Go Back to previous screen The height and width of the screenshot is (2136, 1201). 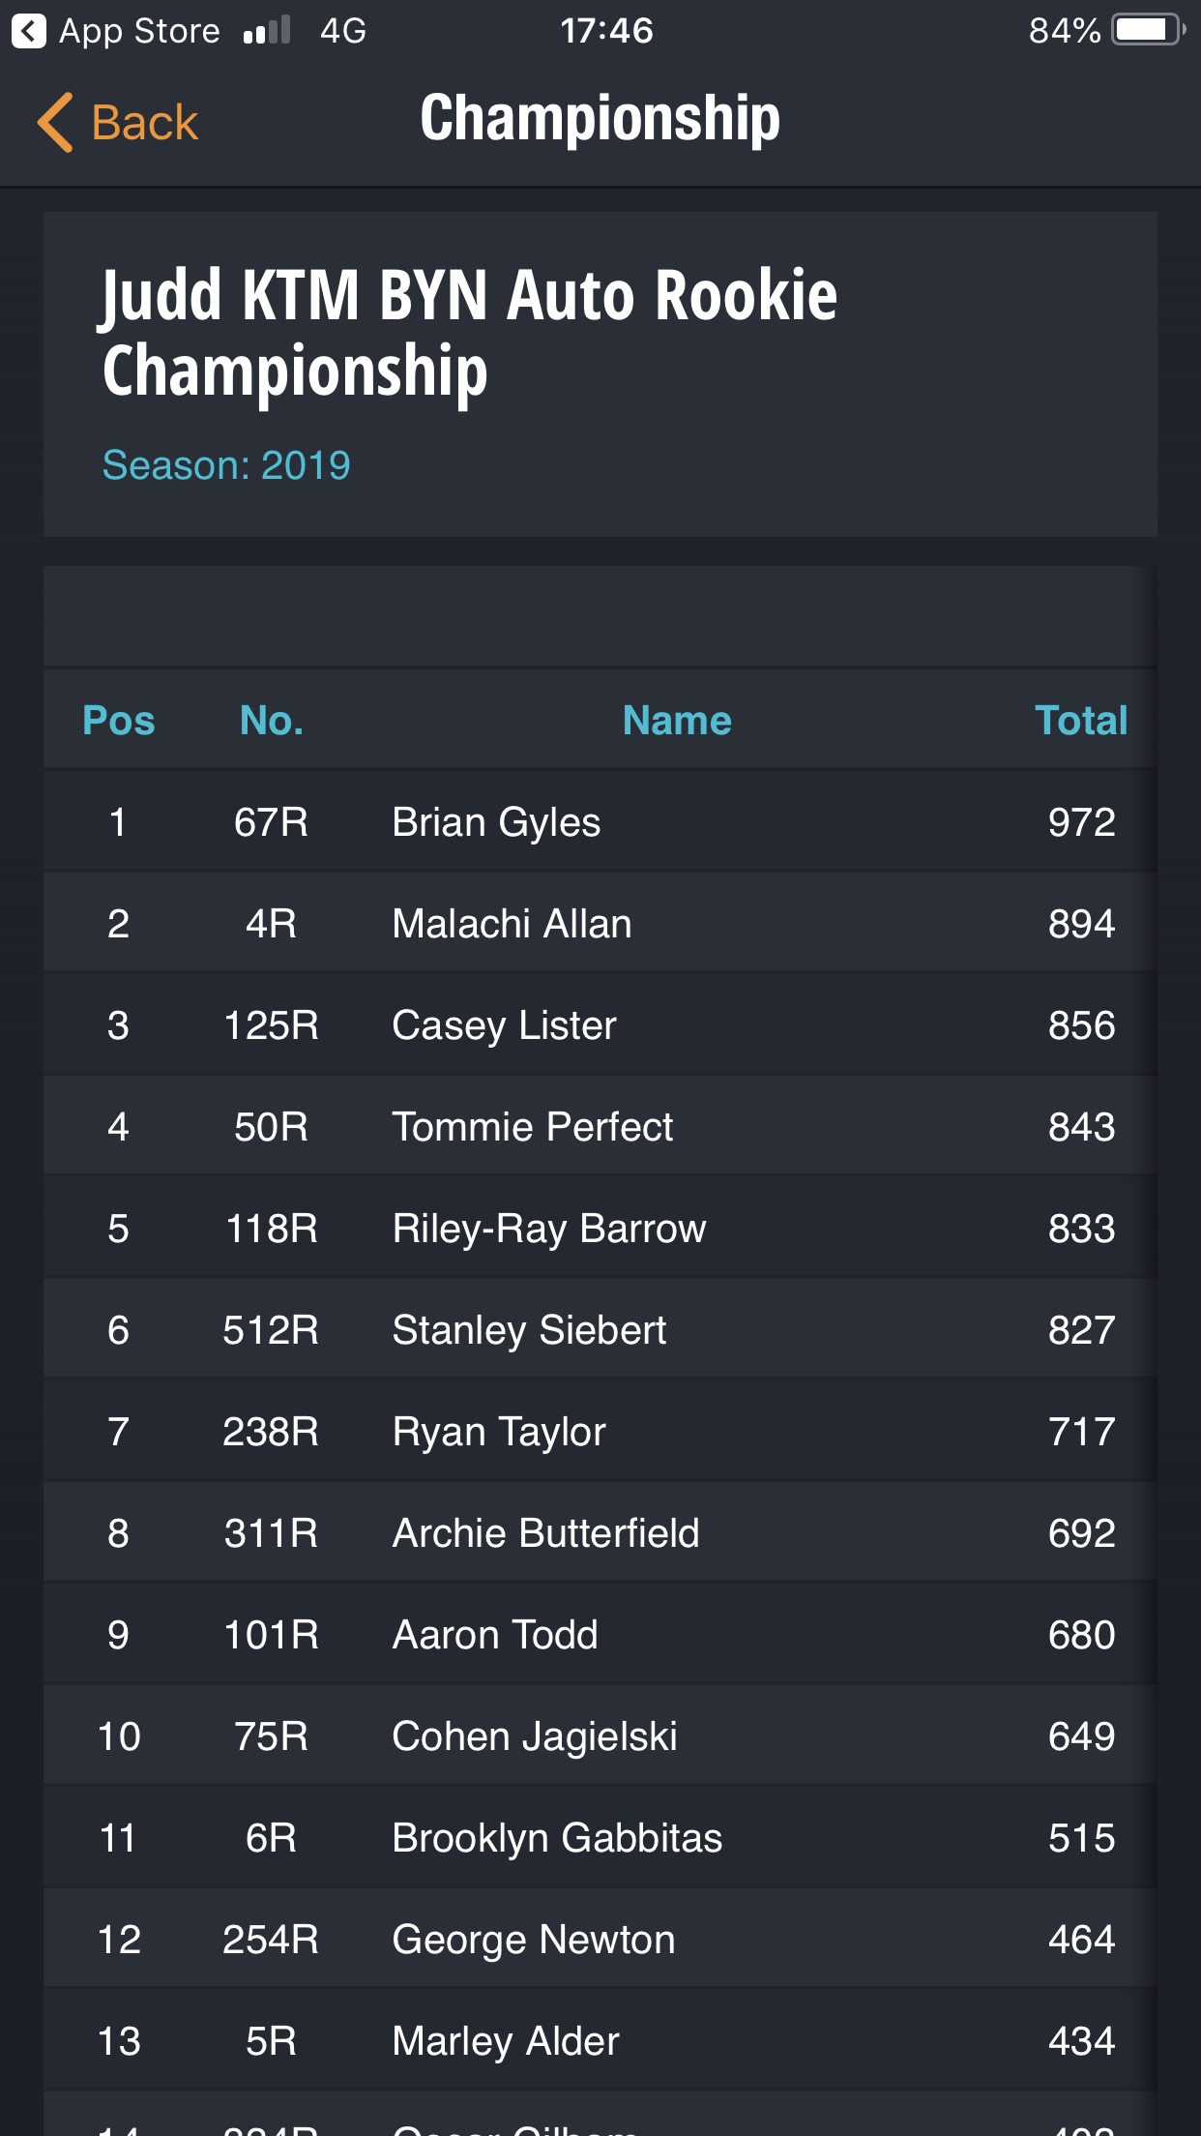(117, 123)
